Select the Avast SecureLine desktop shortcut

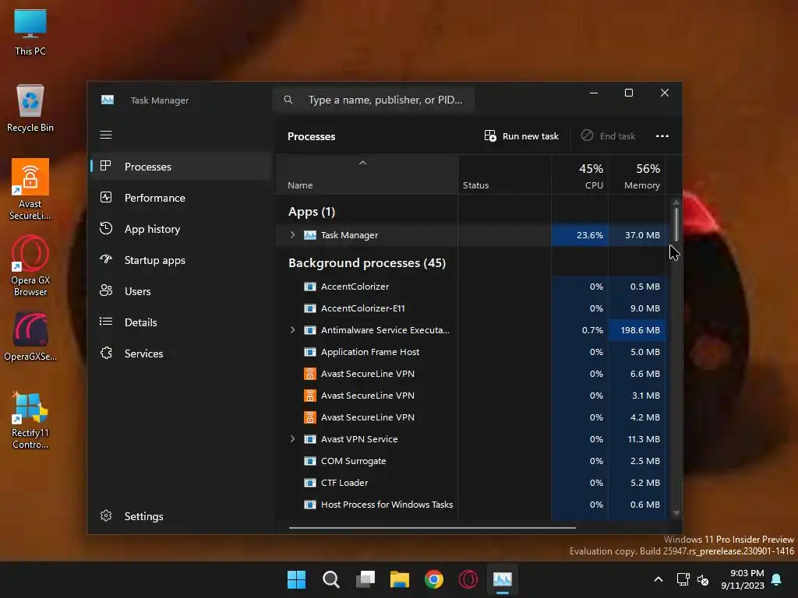(30, 189)
